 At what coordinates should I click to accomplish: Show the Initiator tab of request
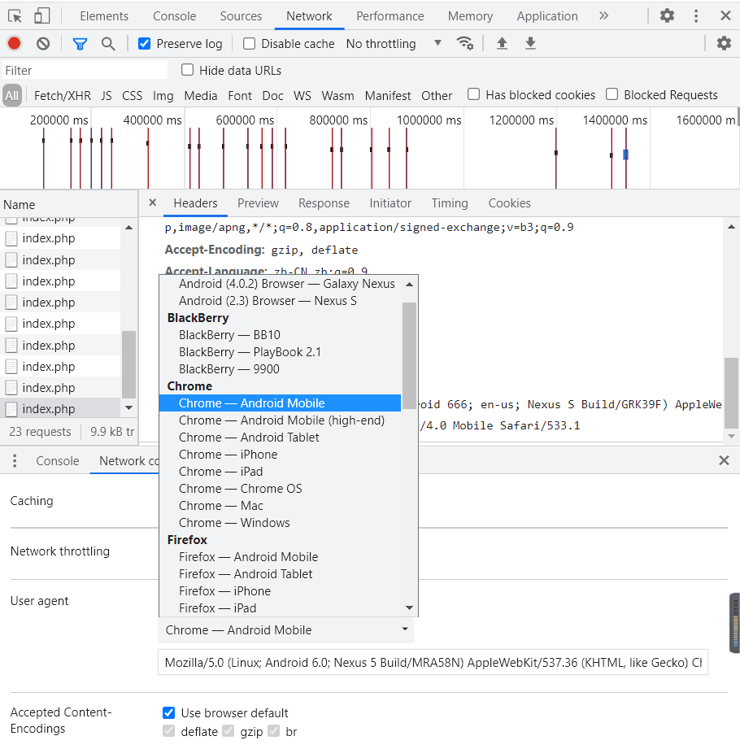(x=390, y=203)
